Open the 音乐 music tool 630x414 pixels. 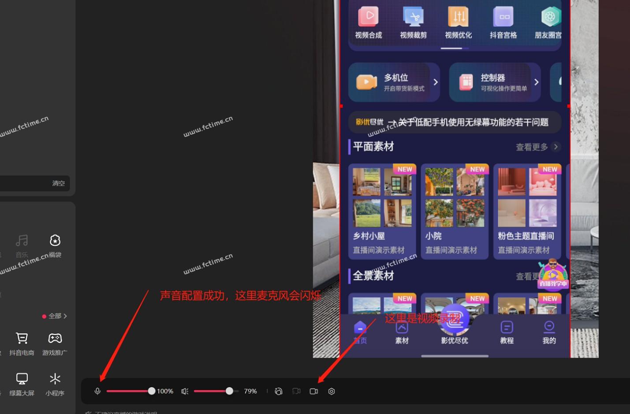22,246
